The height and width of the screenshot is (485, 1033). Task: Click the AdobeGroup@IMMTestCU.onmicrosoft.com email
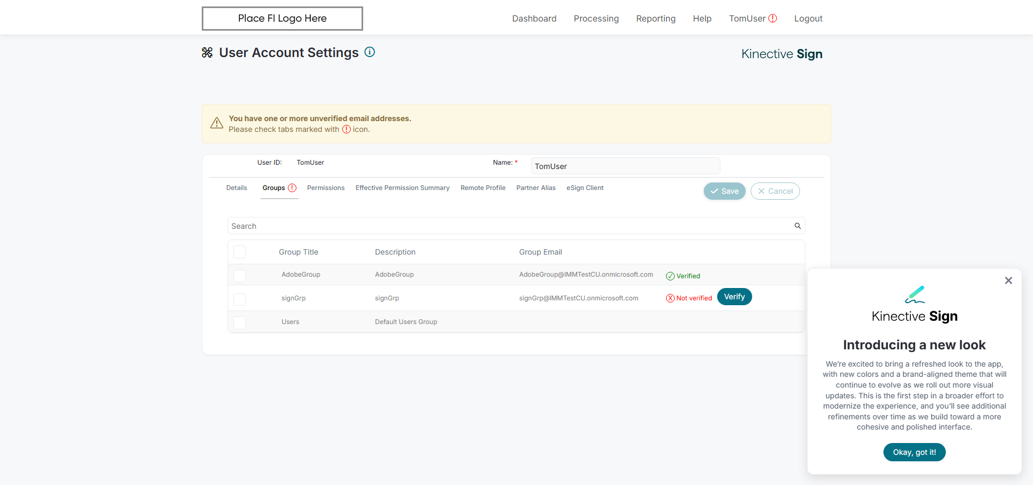coord(586,275)
